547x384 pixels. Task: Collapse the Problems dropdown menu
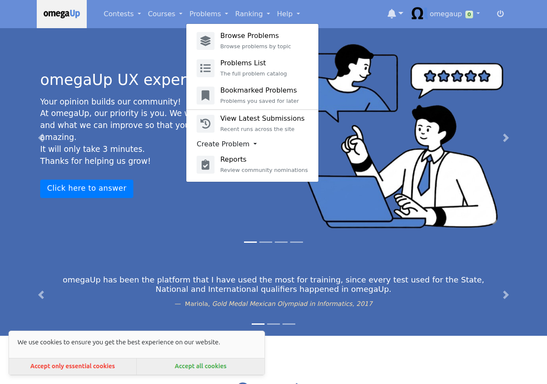click(209, 14)
